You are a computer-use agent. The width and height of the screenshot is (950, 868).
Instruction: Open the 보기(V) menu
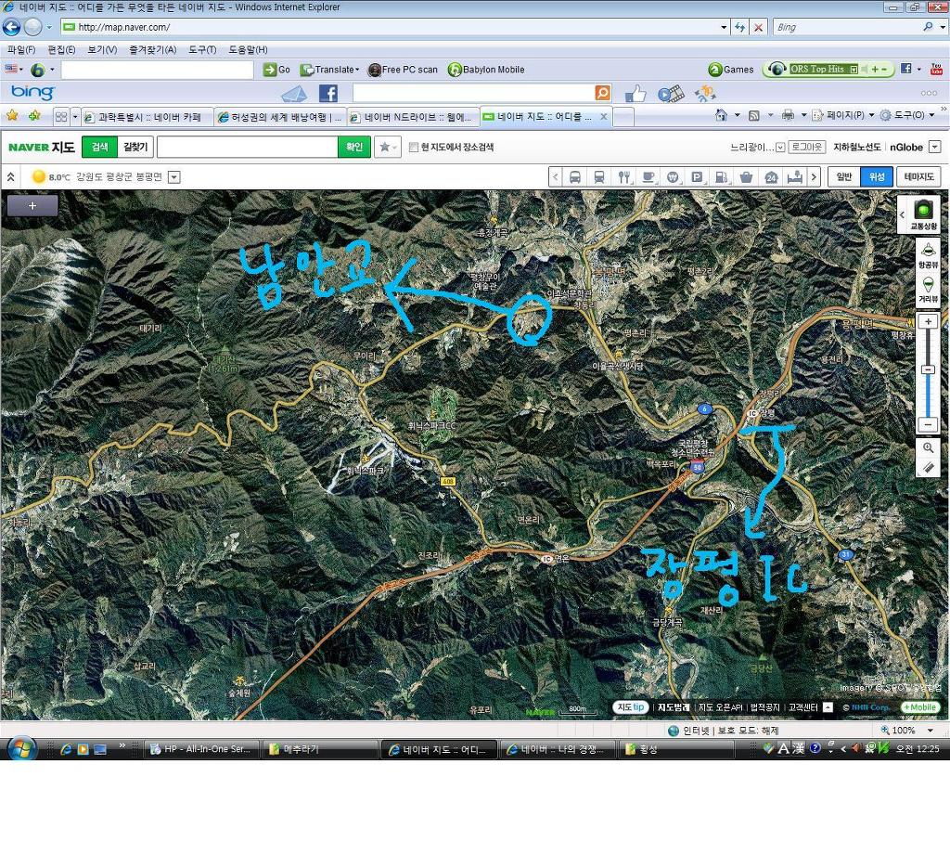102,50
